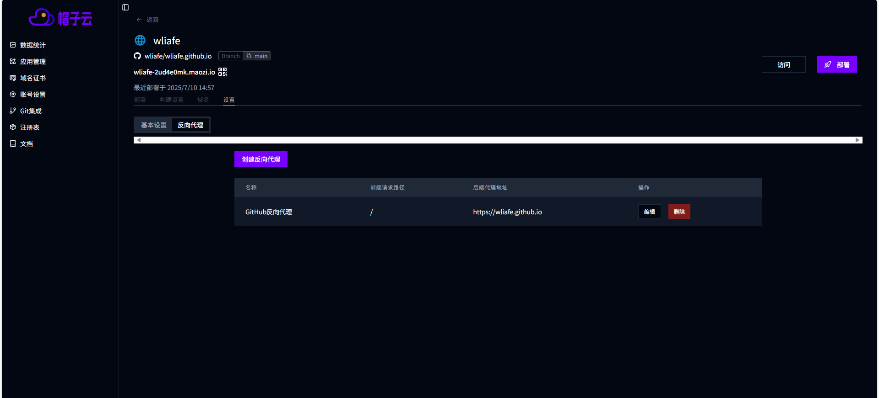This screenshot has width=879, height=398.
Task: Click the horizontal scrollbar right arrow
Action: point(857,140)
